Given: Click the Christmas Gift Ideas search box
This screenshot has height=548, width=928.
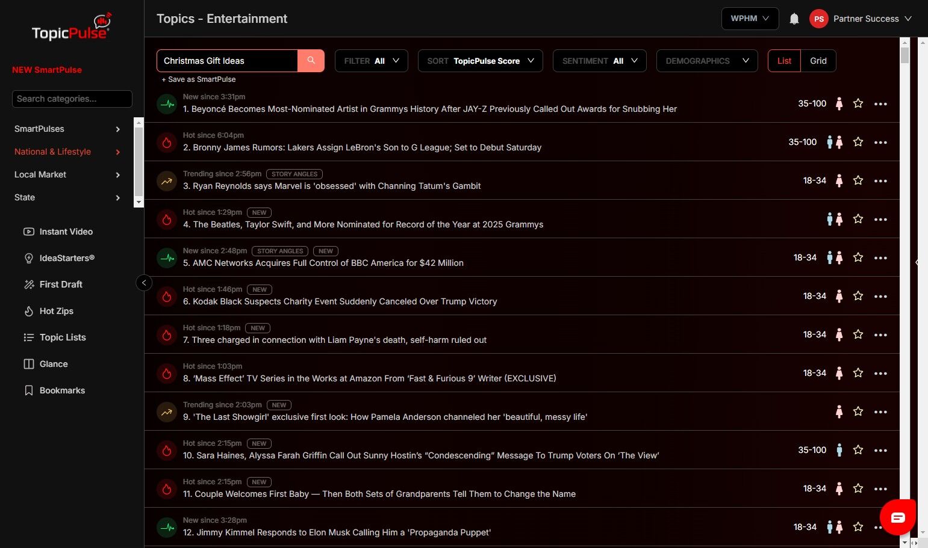Looking at the screenshot, I should pyautogui.click(x=228, y=61).
